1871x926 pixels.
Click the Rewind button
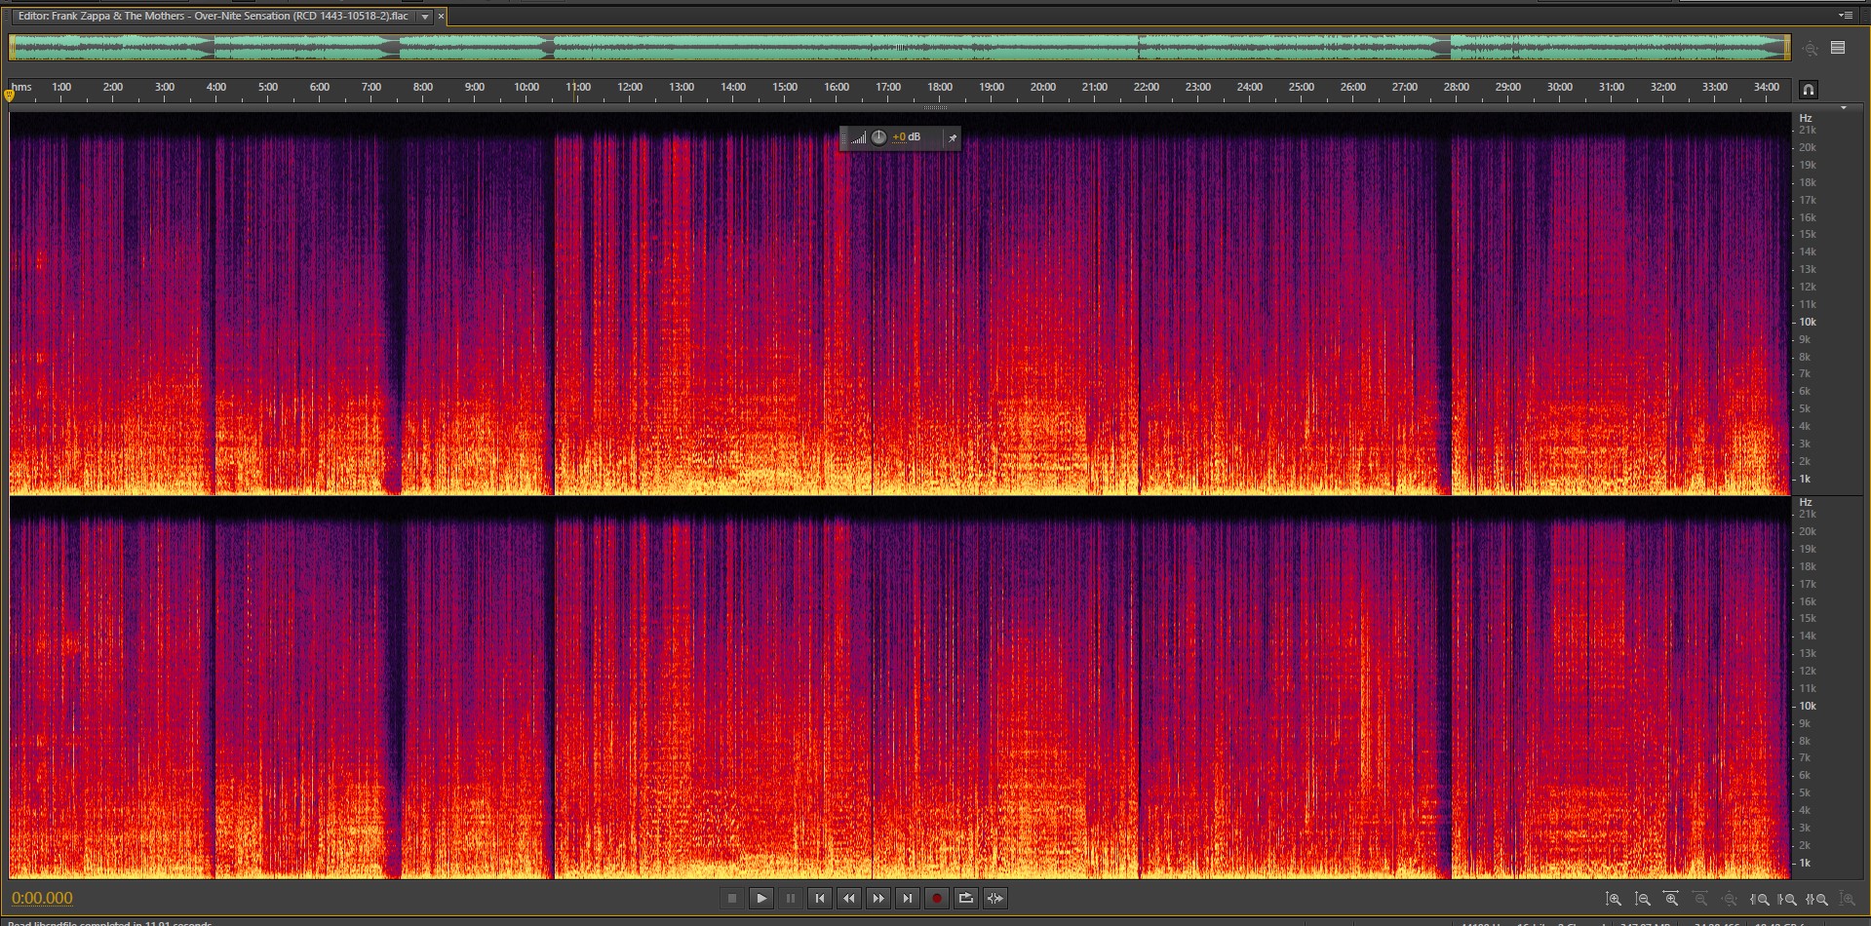click(x=849, y=899)
